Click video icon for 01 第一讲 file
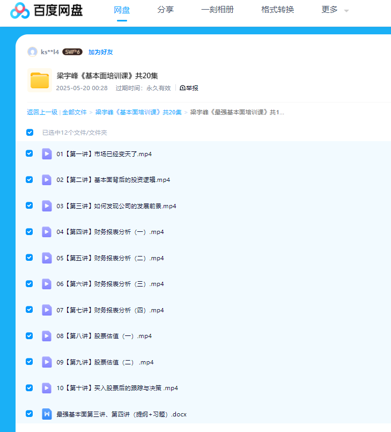Screen dimensions: 391x432 pyautogui.click(x=47, y=154)
